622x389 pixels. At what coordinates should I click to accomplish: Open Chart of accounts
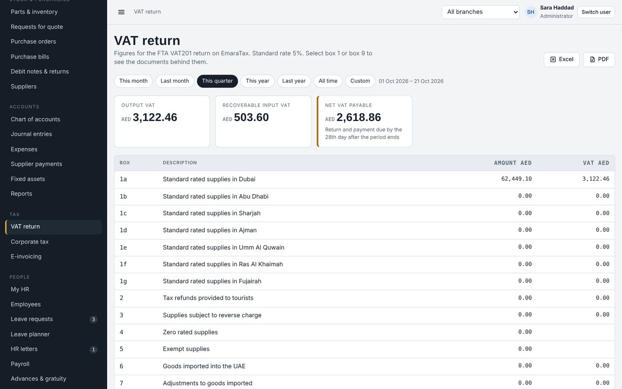click(54, 119)
